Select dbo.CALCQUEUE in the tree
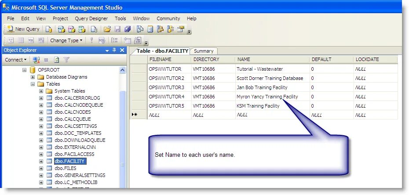The height and width of the screenshot is (195, 409). [73, 119]
